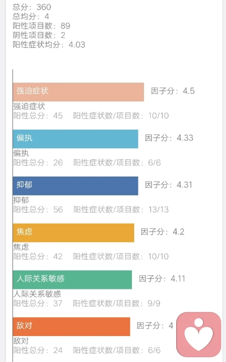Screen dimensions: 226x362
Task: Click 阳性项目数 89 line
Action: click(41, 26)
